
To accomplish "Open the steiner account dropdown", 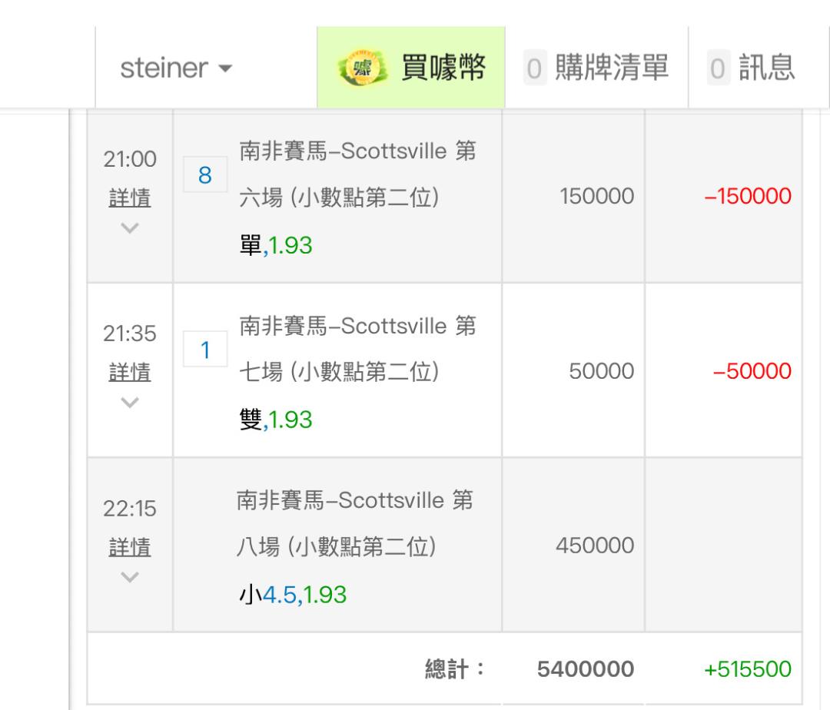I will (x=177, y=69).
